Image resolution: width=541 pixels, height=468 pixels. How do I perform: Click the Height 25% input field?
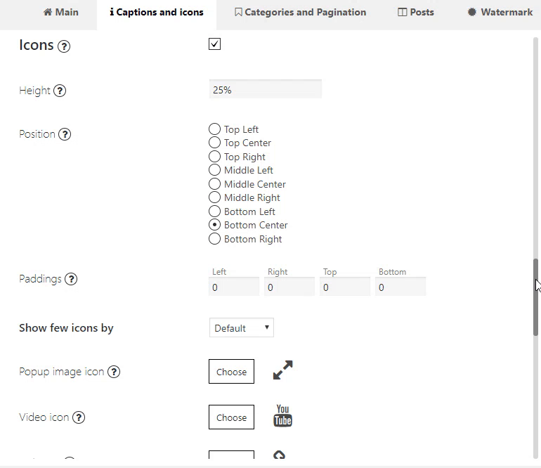pos(266,89)
